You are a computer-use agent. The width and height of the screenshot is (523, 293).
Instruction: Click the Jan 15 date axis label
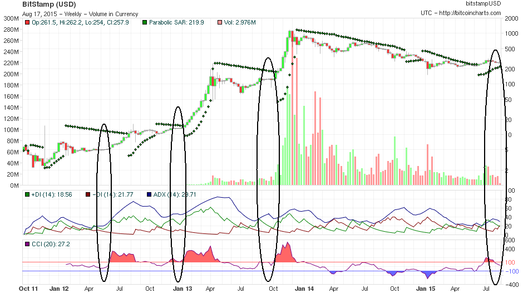(x=426, y=289)
